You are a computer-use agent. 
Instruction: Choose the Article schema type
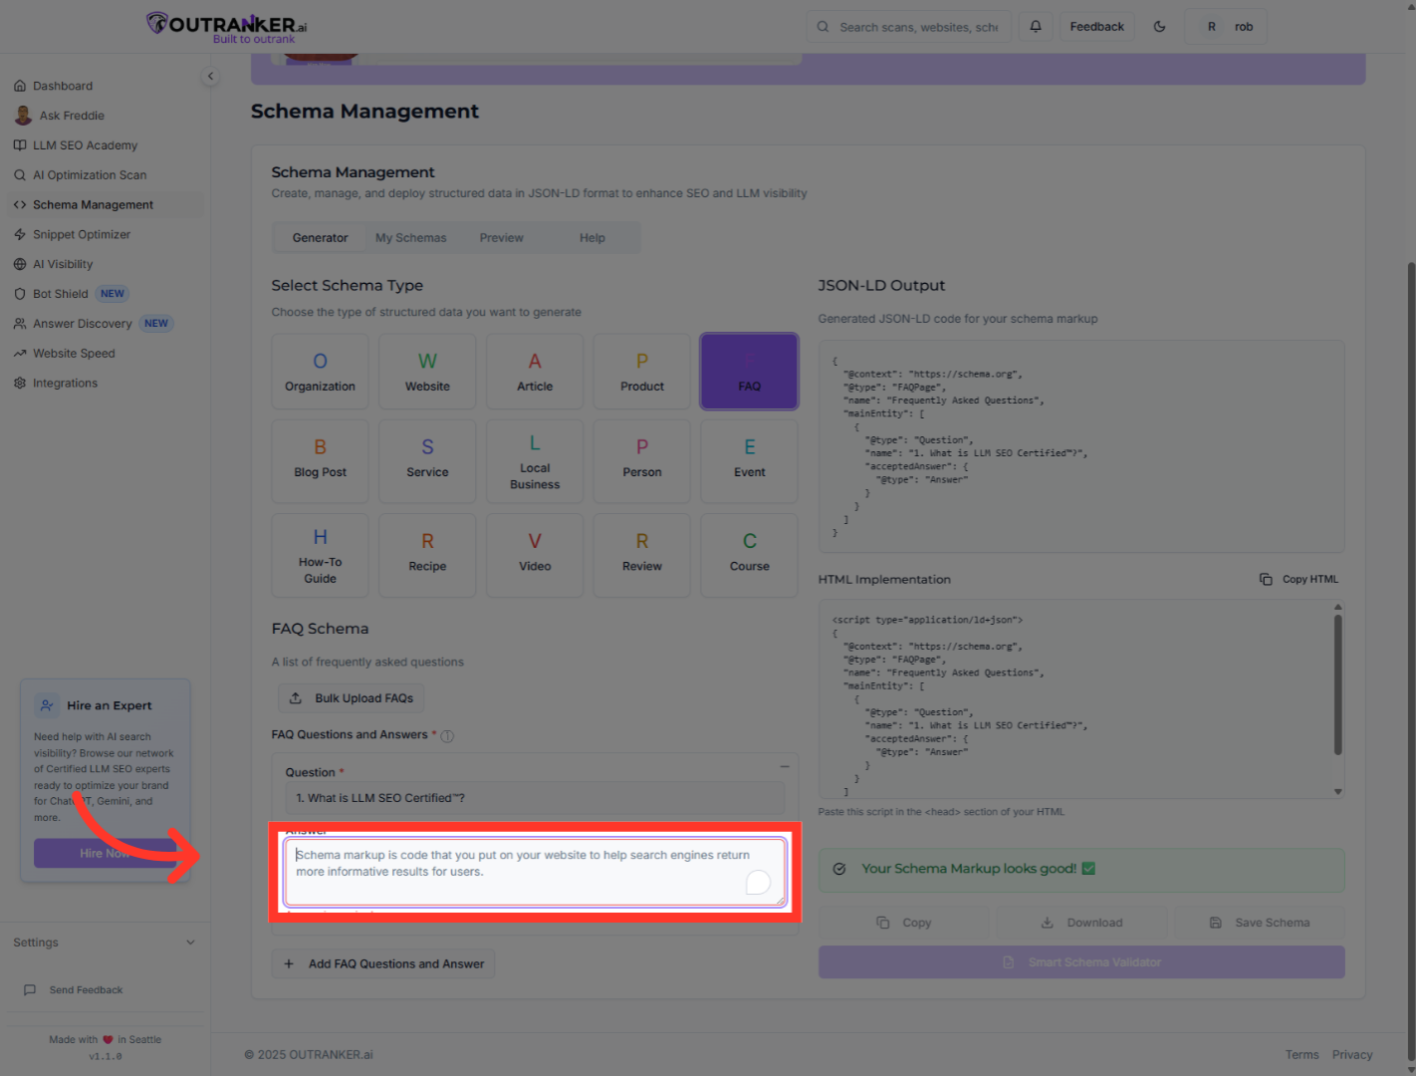[535, 372]
